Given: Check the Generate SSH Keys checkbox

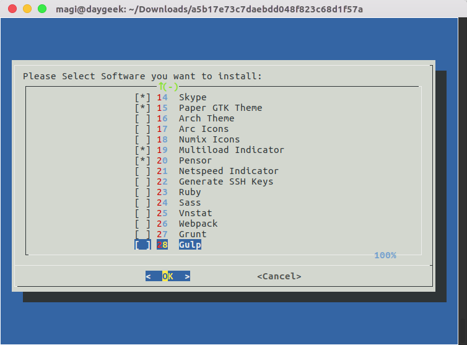Looking at the screenshot, I should pyautogui.click(x=142, y=181).
